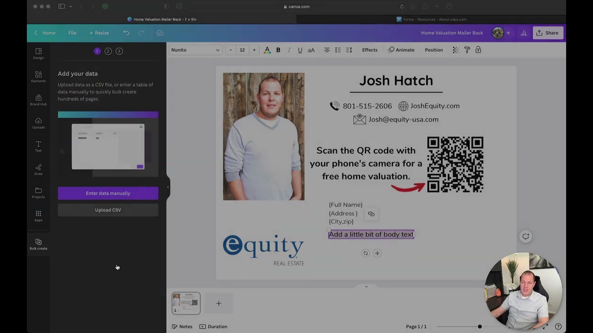The width and height of the screenshot is (593, 333).
Task: Select the 'Add a little bit of body text' box
Action: click(x=371, y=234)
